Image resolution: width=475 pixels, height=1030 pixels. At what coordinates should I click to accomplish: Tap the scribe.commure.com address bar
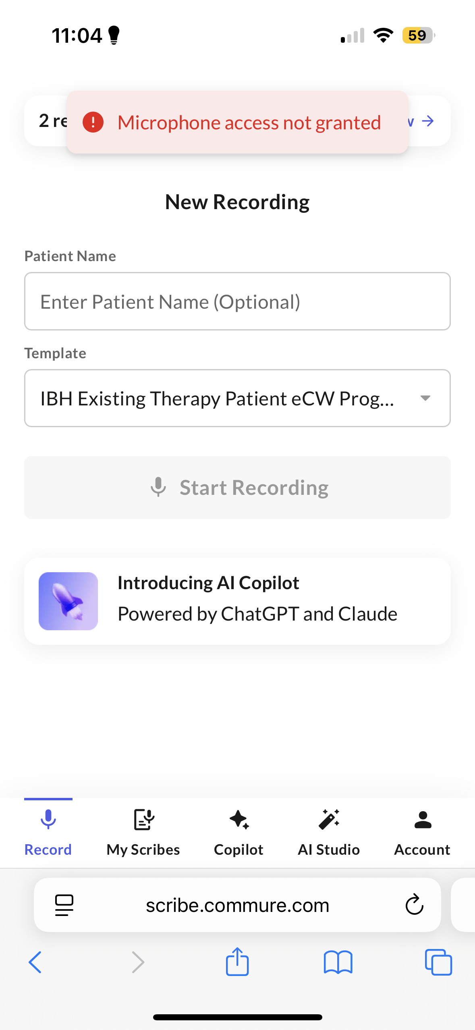point(237,905)
